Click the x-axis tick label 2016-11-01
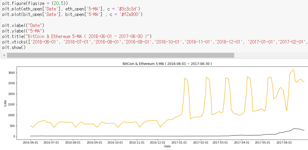Screen dimensions: 308x150 [x=137, y=142]
